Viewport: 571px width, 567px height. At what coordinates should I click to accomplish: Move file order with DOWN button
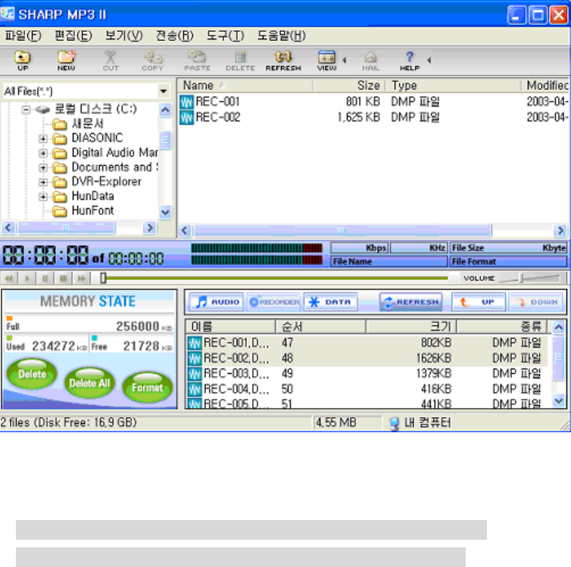(x=535, y=302)
